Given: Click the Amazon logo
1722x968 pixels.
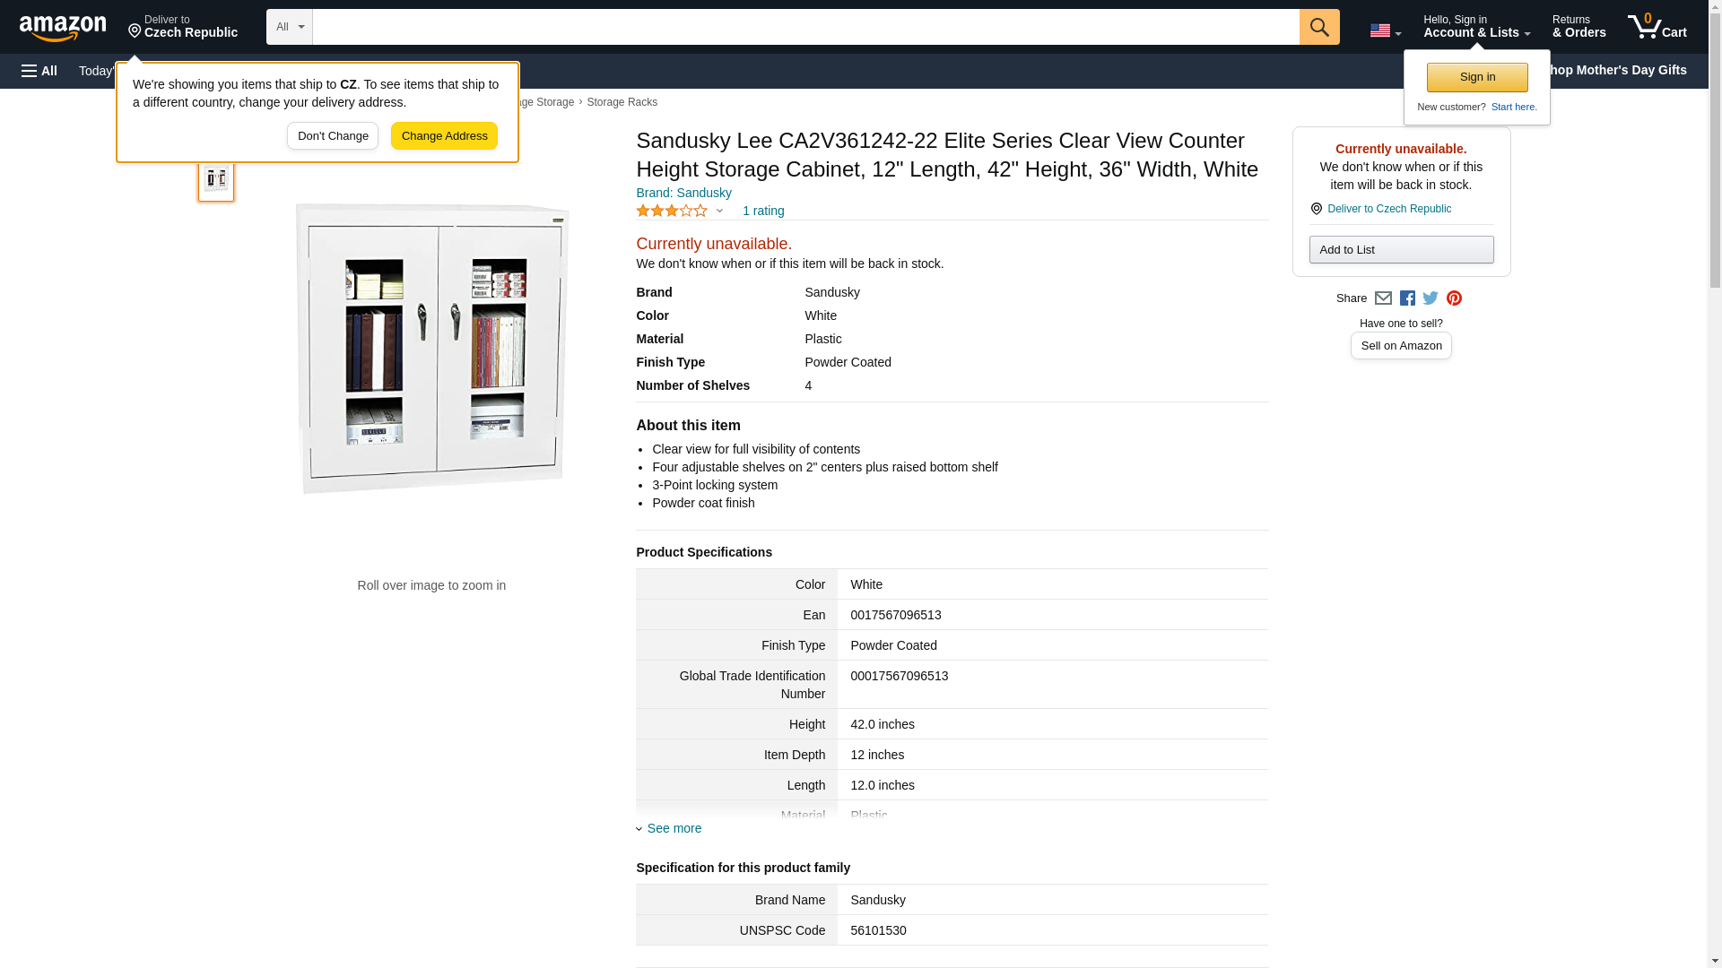Looking at the screenshot, I should (x=63, y=28).
